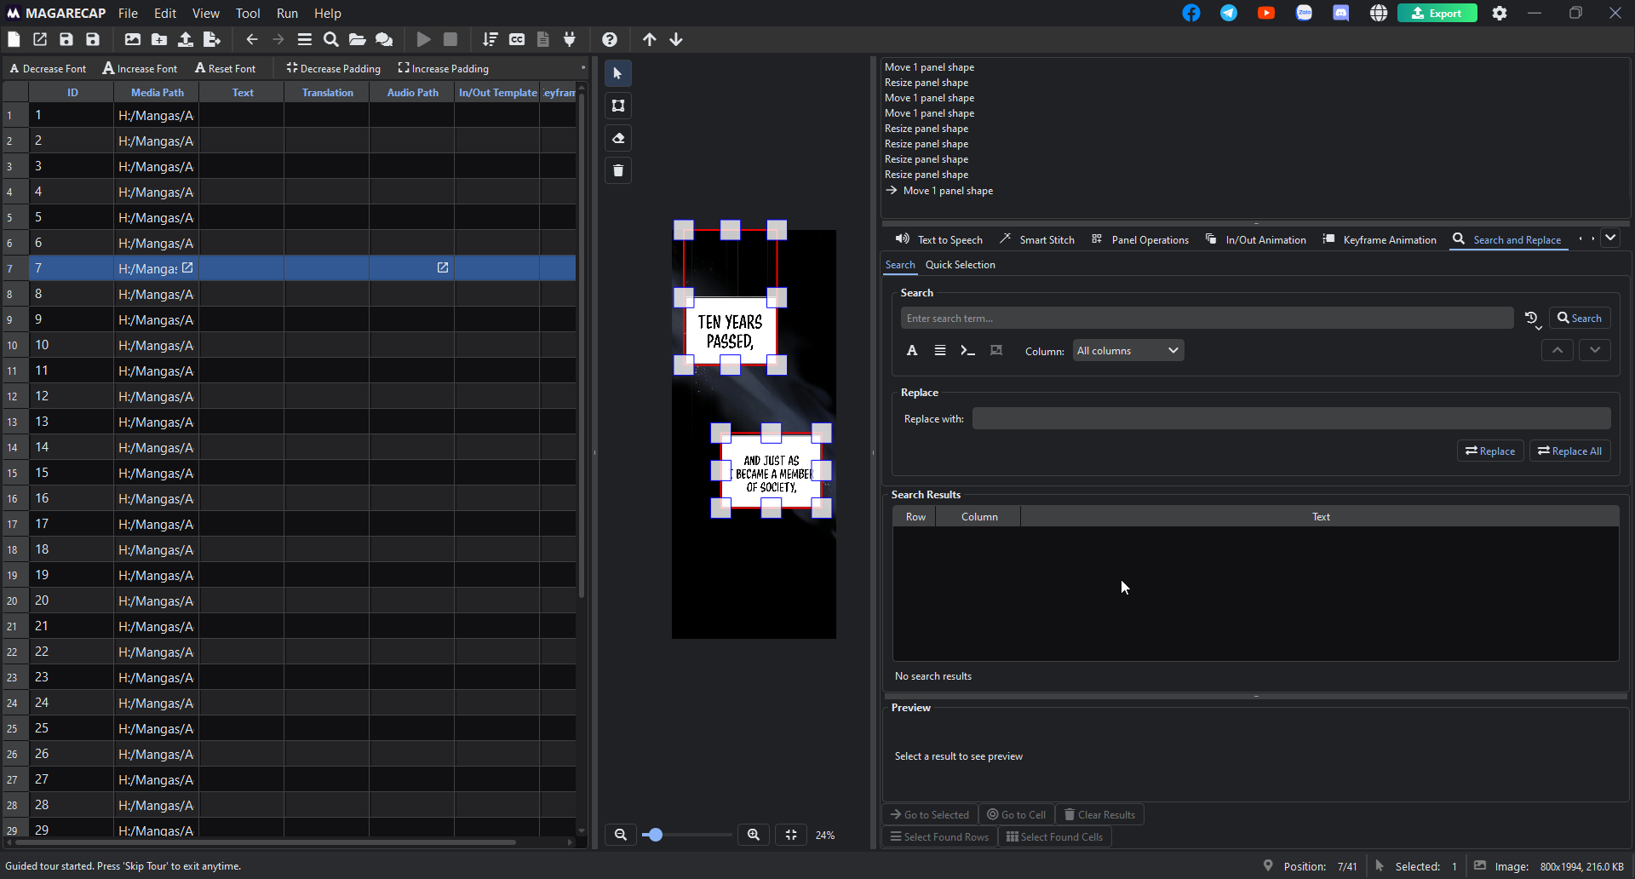Toggle the selection-only search option icon
1635x879 pixels.
[x=996, y=350]
